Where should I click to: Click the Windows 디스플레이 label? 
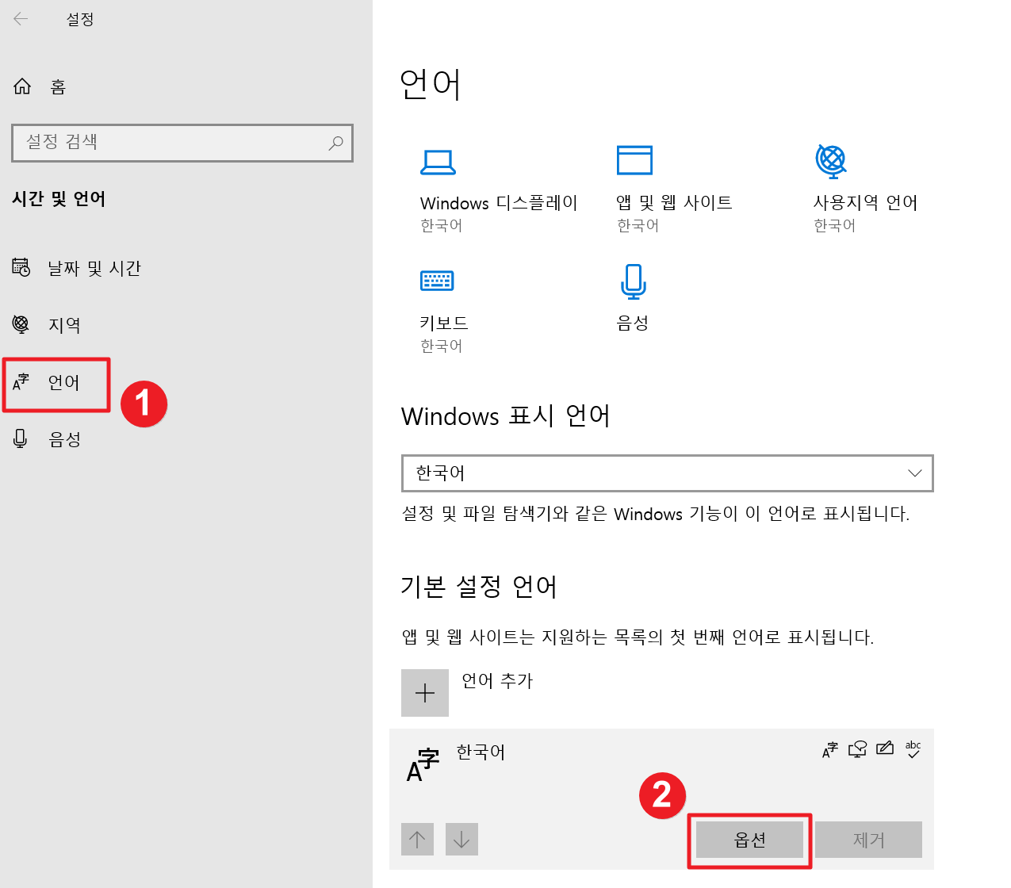(499, 203)
